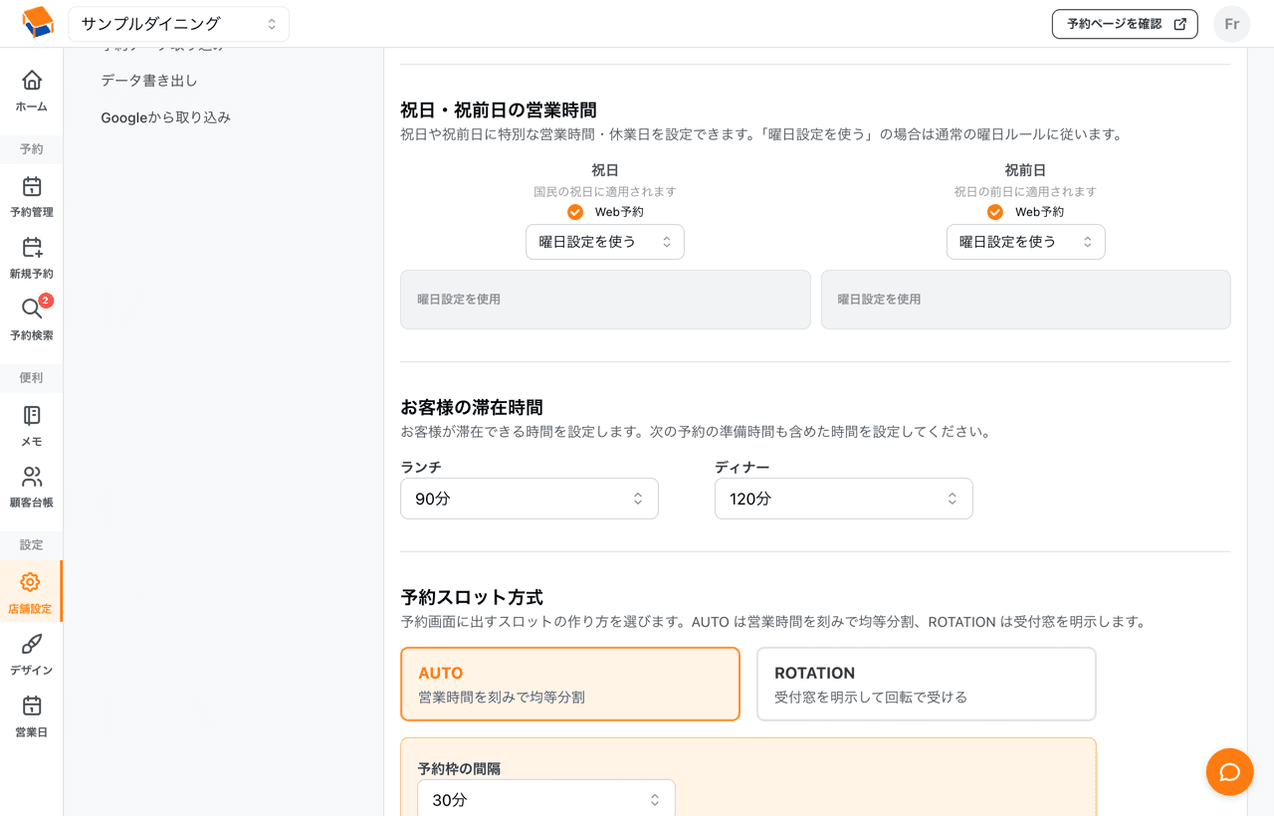Open the ホーム home icon

[x=32, y=80]
